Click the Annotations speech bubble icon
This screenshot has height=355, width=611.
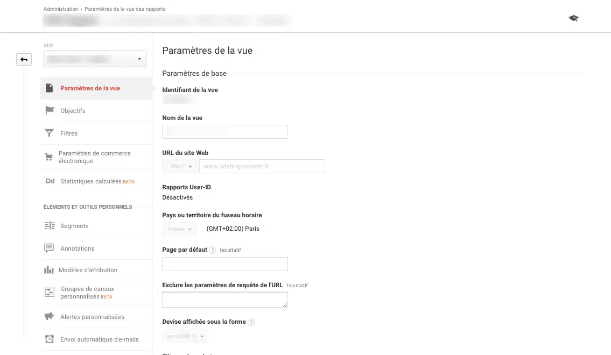point(50,248)
